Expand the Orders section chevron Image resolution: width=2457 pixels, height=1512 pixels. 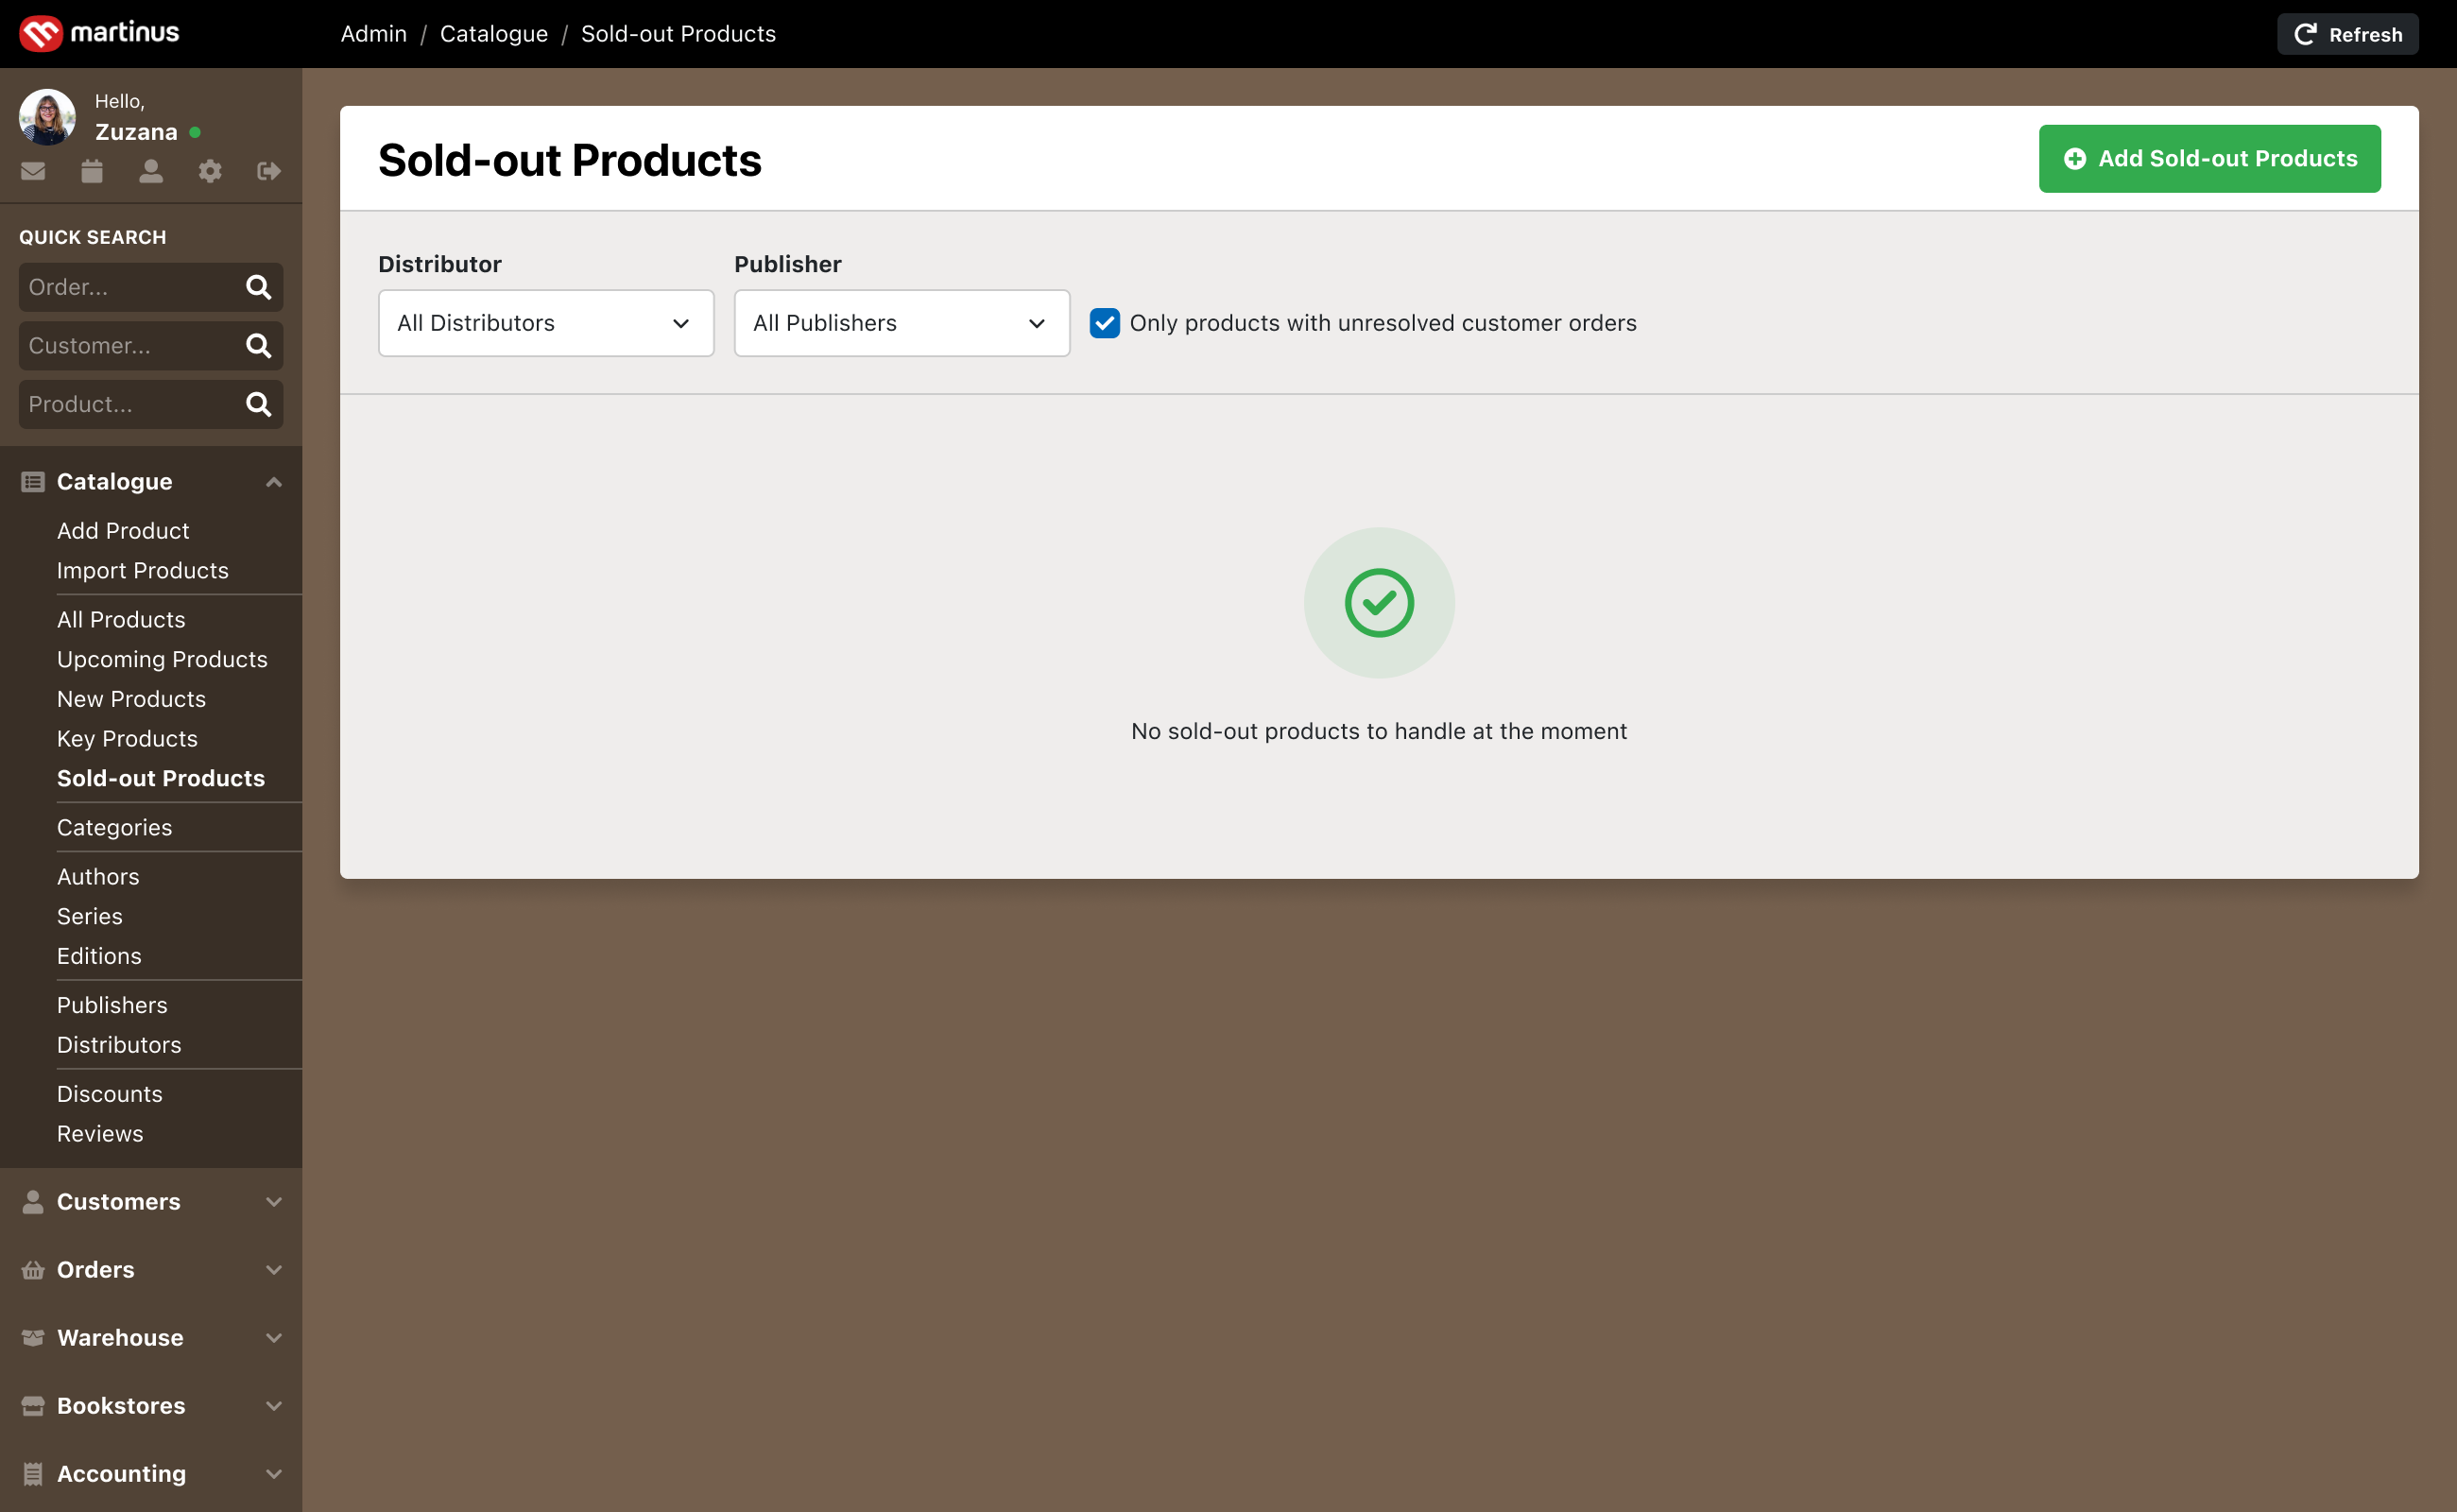coord(273,1270)
